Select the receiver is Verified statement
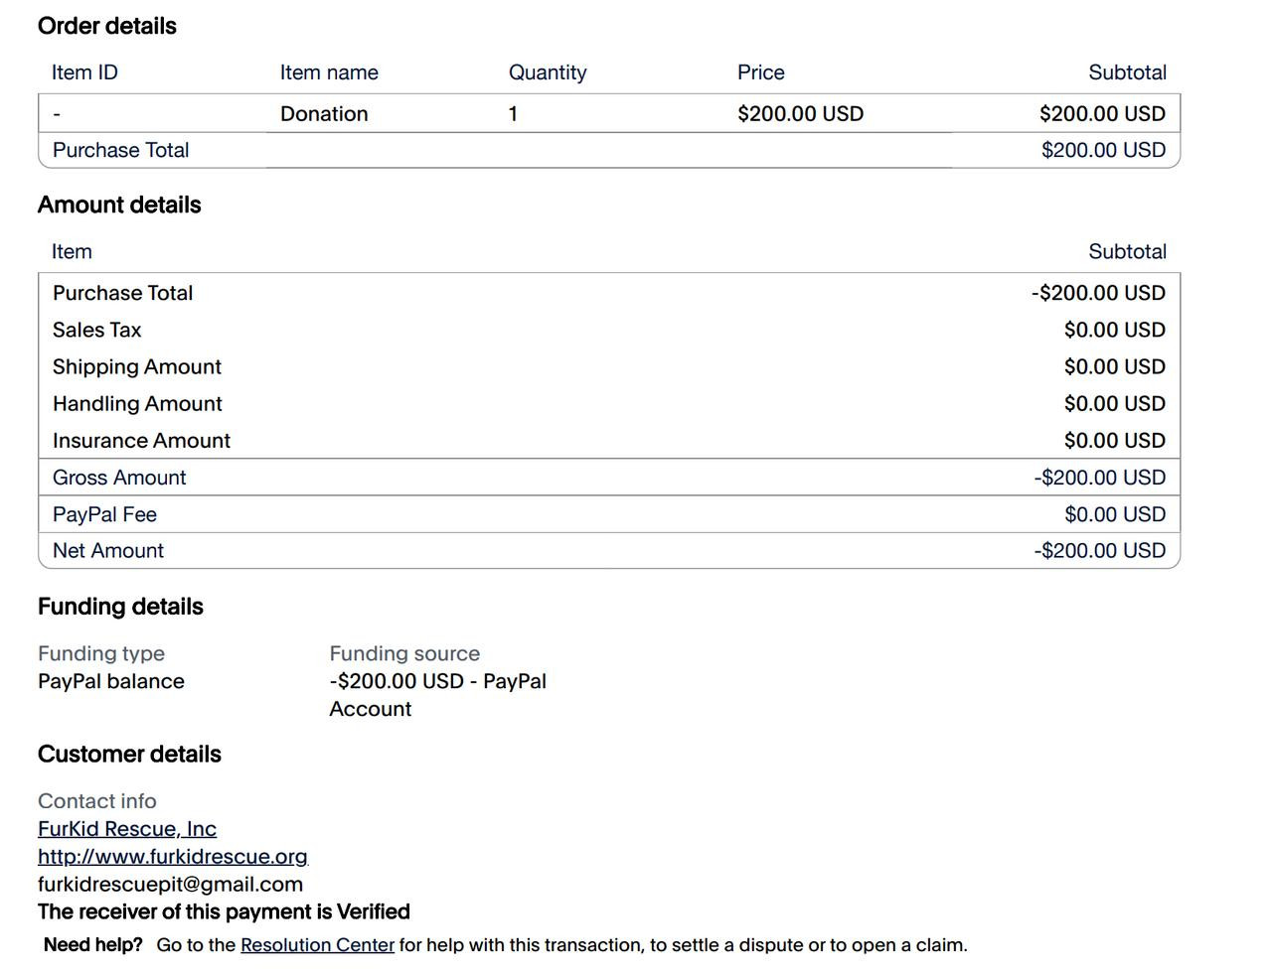 point(224,912)
